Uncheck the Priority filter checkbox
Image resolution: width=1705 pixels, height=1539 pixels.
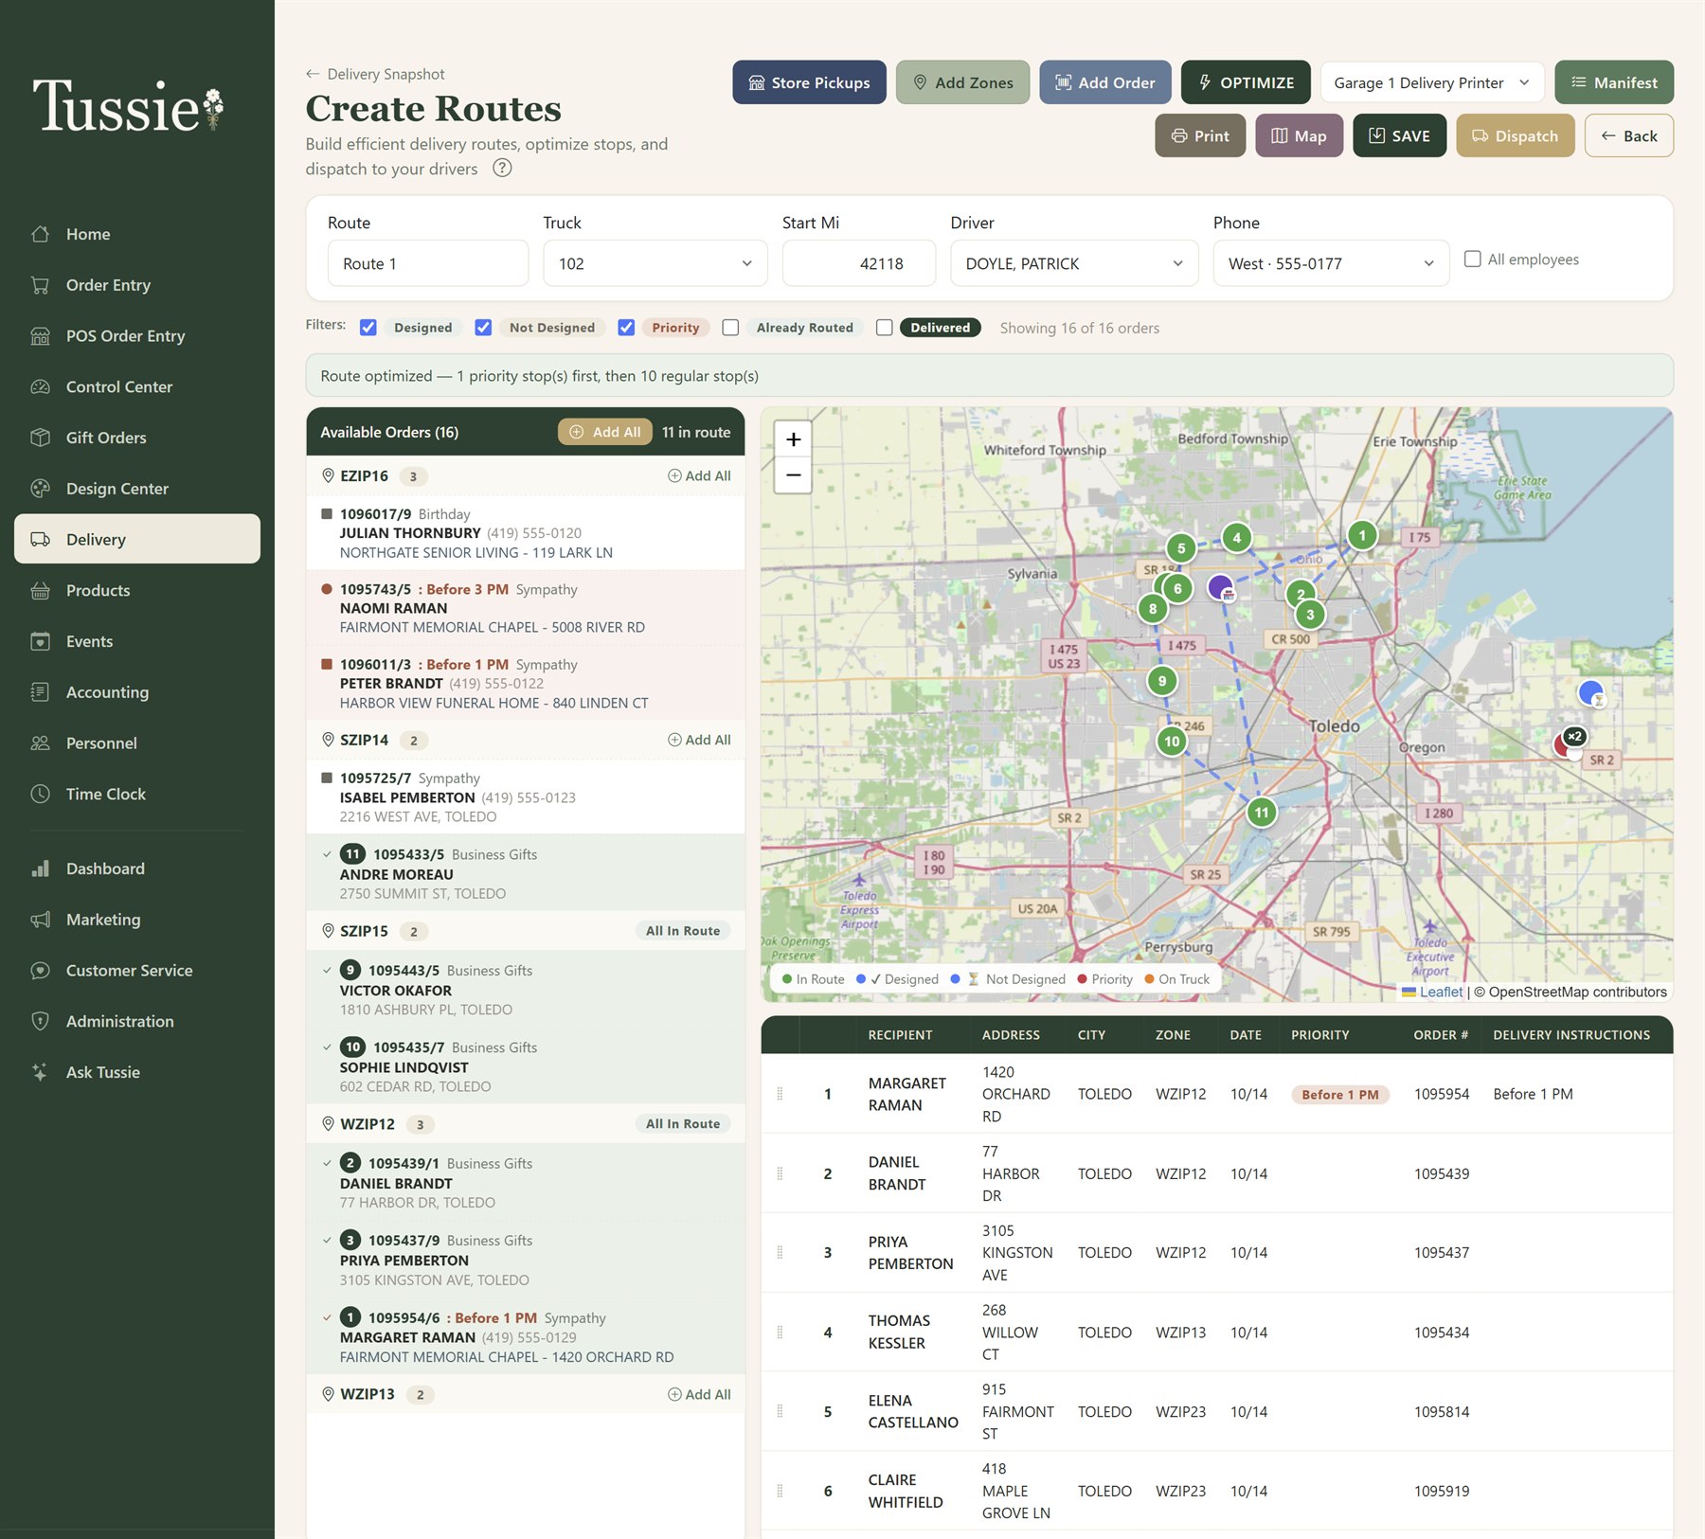626,328
